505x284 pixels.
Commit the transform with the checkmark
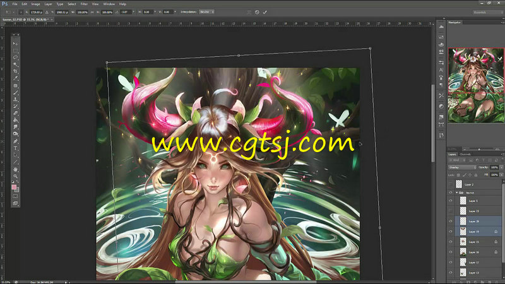(x=264, y=12)
